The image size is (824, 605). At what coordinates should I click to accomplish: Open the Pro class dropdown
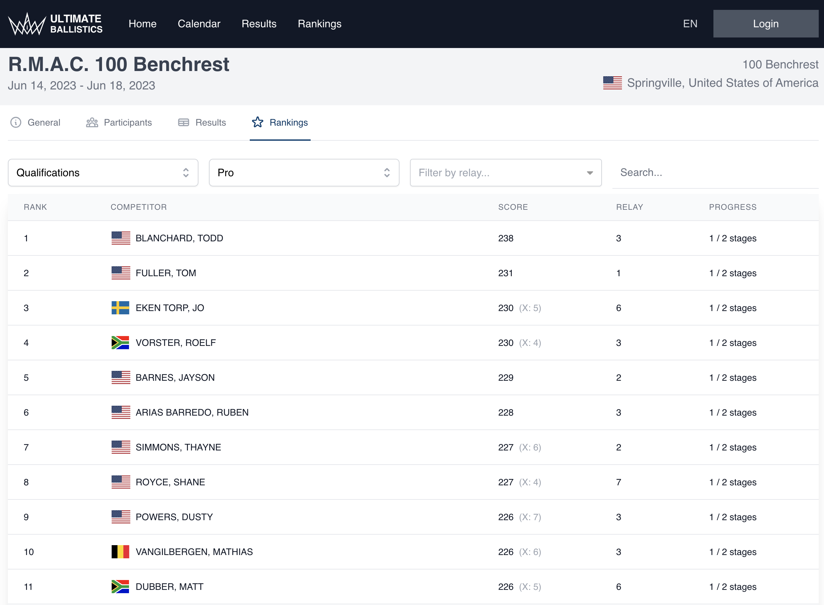[x=304, y=173]
